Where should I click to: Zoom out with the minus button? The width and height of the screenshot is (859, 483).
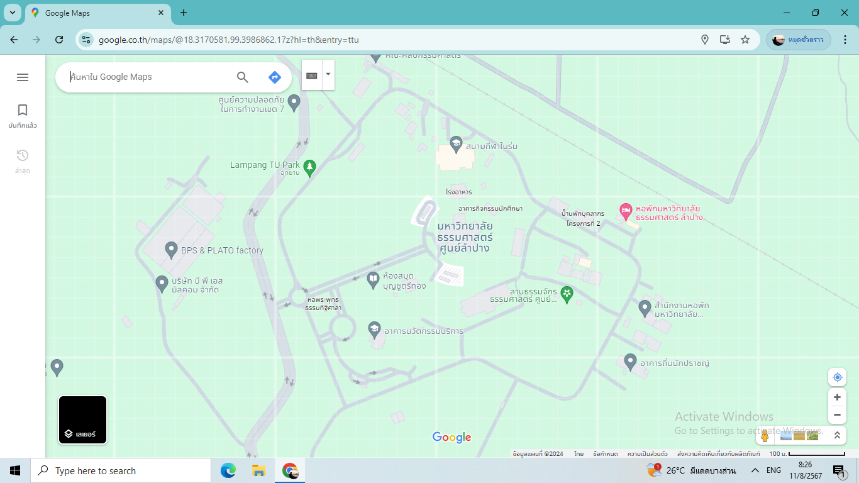837,415
